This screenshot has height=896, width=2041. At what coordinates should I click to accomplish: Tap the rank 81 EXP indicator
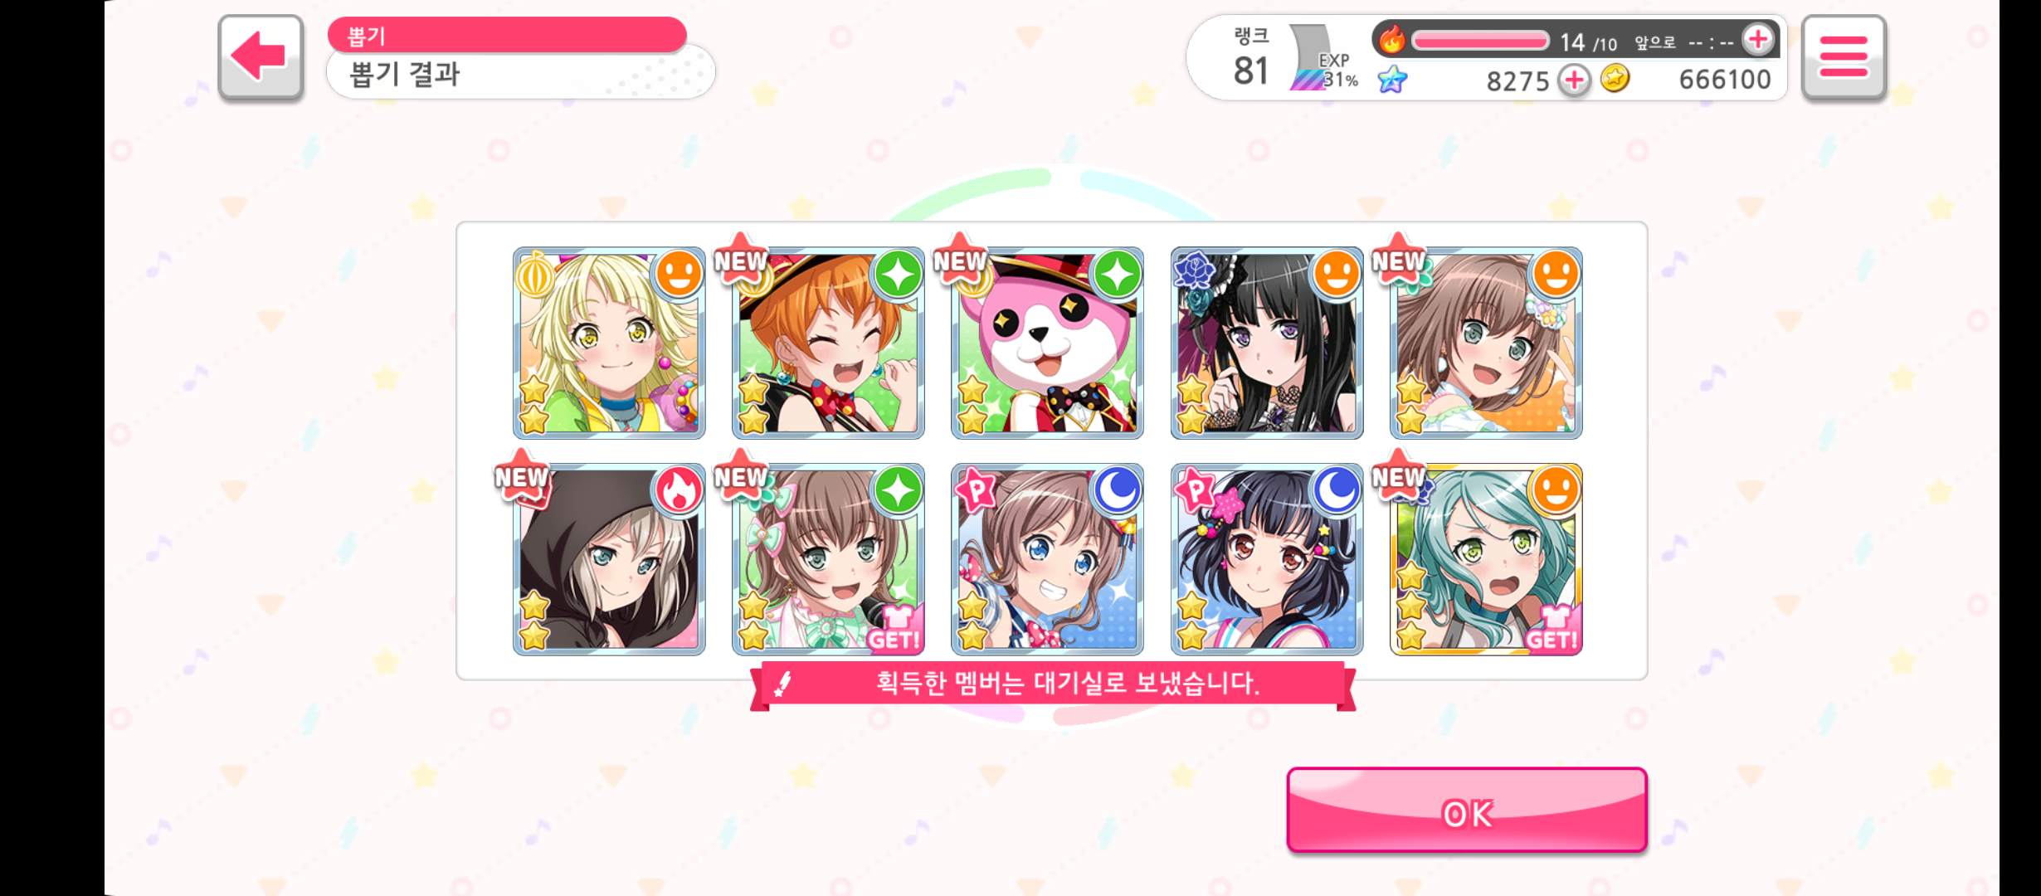[x=1296, y=58]
